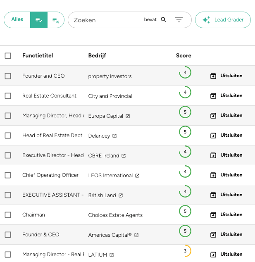The height and width of the screenshot is (262, 255).
Task: Open the 'bevat' search mode dropdown
Action: 150,20
